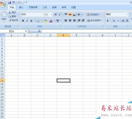This screenshot has height=119, width=132.
Task: Open the font size 11 dropdown
Action: (x=52, y=15)
